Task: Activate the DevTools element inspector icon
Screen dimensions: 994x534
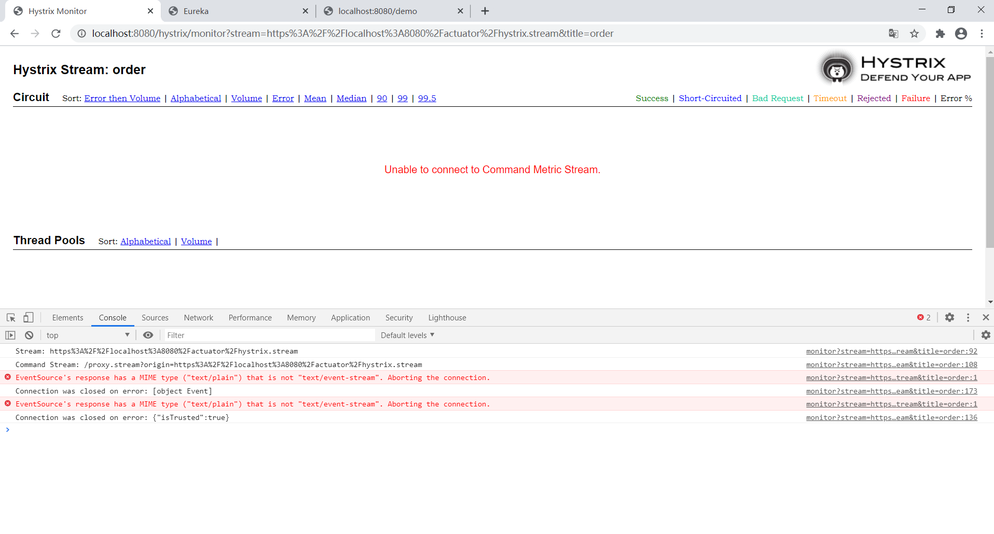Action: pyautogui.click(x=11, y=318)
